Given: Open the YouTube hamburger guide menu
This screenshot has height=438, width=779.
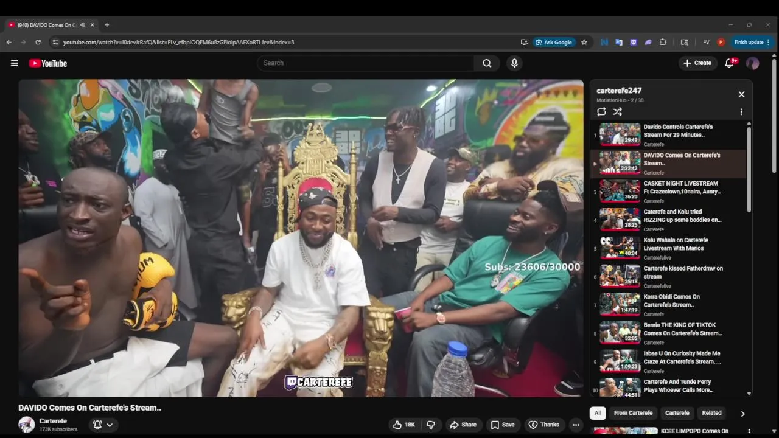Looking at the screenshot, I should point(15,63).
